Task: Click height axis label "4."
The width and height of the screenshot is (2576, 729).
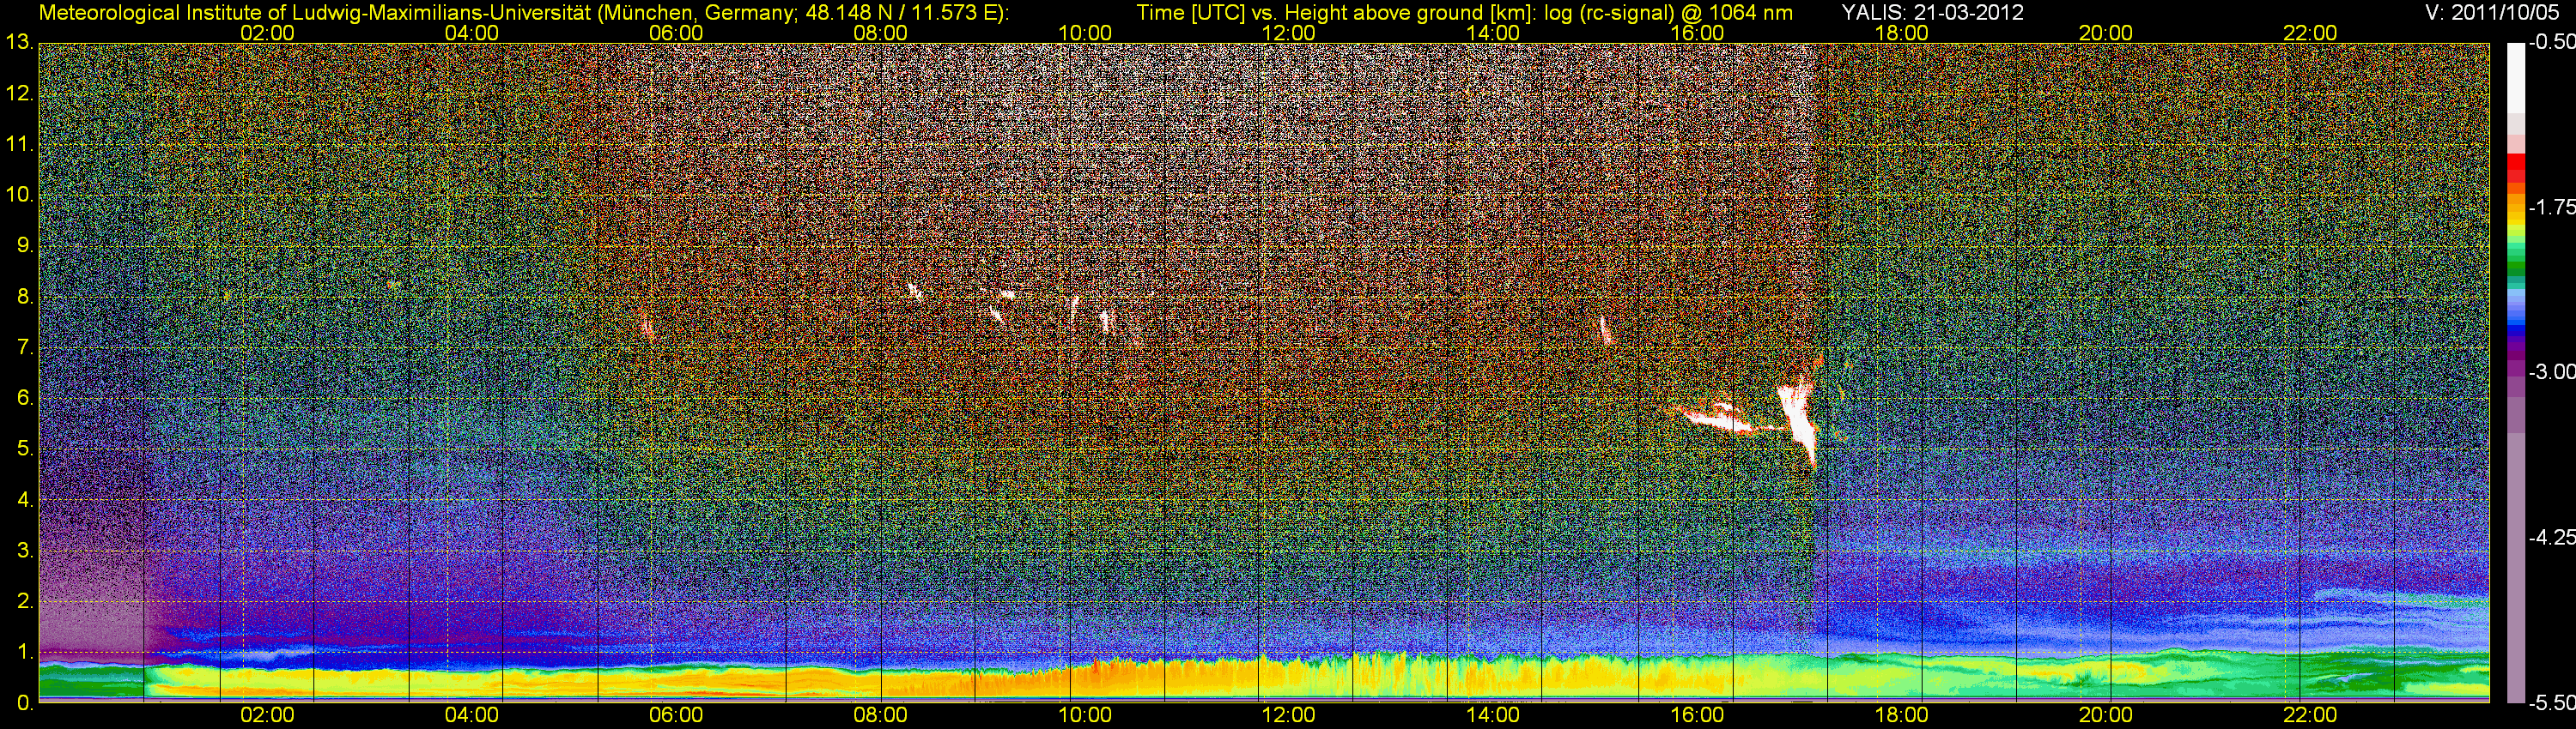Action: click(x=25, y=500)
